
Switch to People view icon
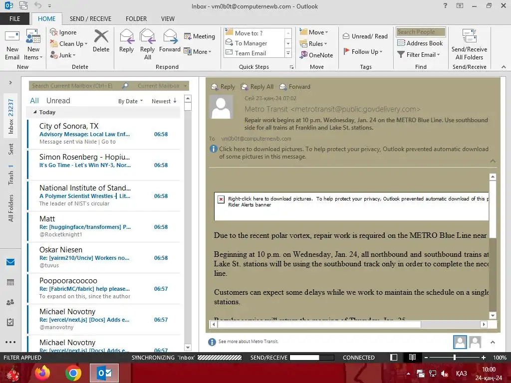pos(10,302)
